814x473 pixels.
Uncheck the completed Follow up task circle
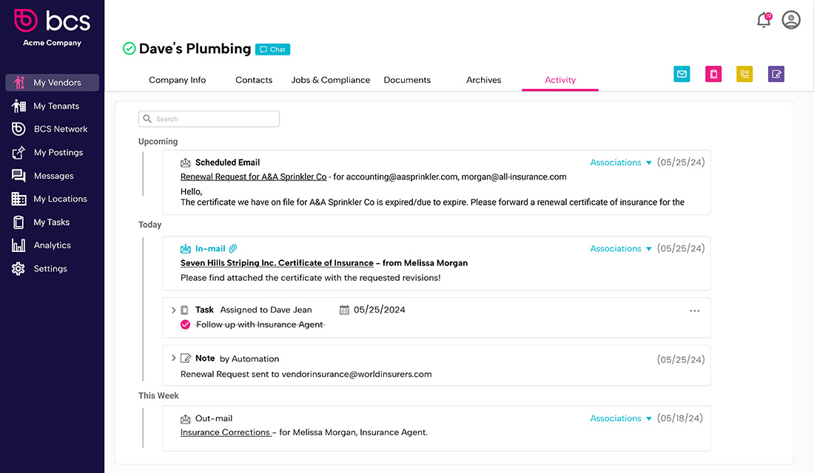pos(185,324)
